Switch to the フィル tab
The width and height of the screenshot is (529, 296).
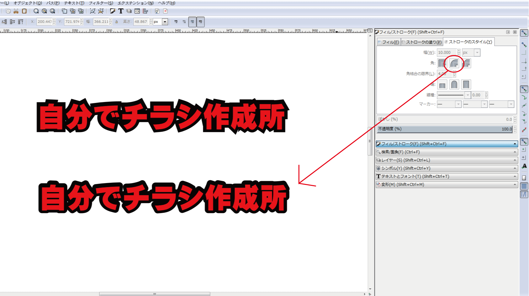pos(389,42)
